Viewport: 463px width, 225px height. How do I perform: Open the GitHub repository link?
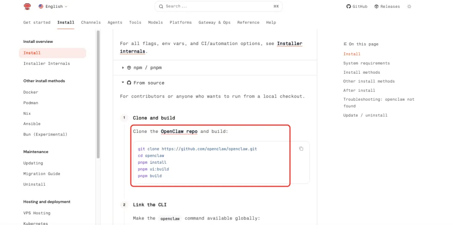click(x=357, y=6)
